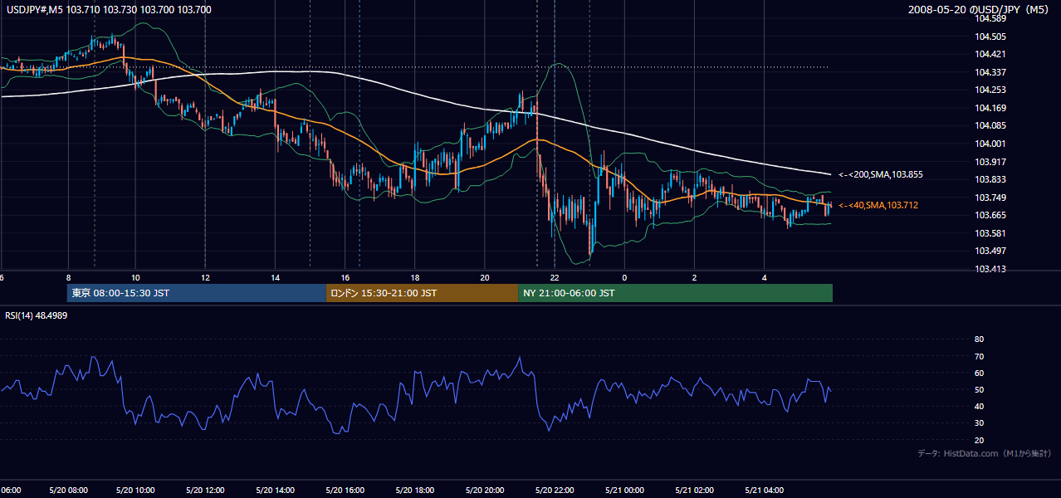This screenshot has width=1061, height=498.
Task: Click the 104.253 price axis label
Action: coord(990,90)
